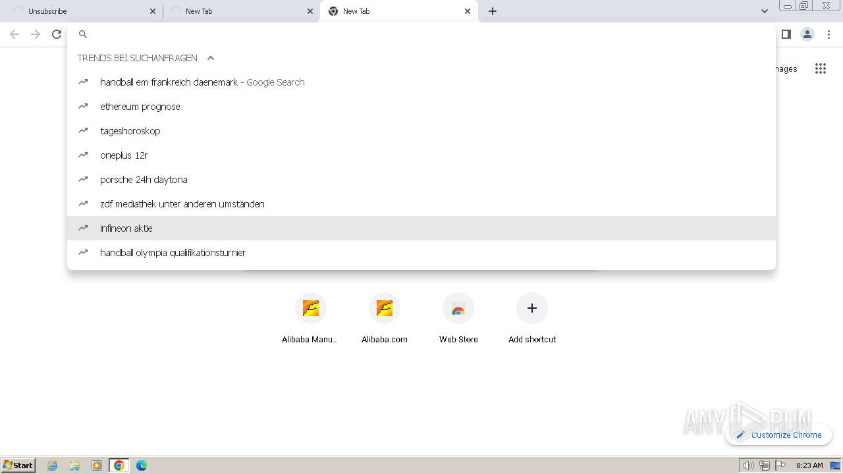Pick the oneplus 12r suggestion
The height and width of the screenshot is (474, 843).
tap(421, 155)
